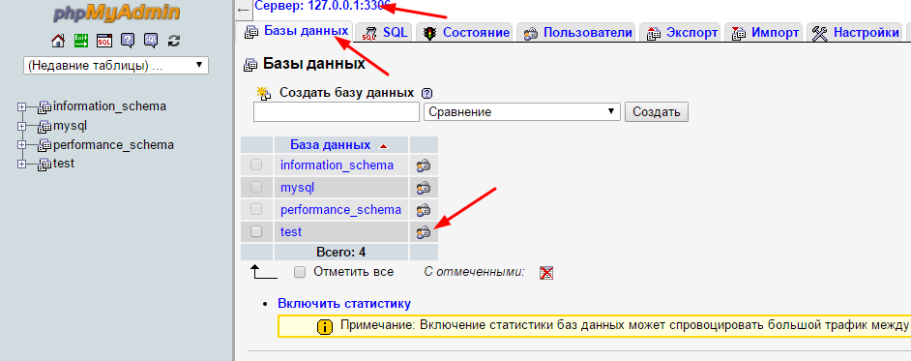The width and height of the screenshot is (911, 361).
Task: Open the Пользователи tab
Action: click(576, 33)
